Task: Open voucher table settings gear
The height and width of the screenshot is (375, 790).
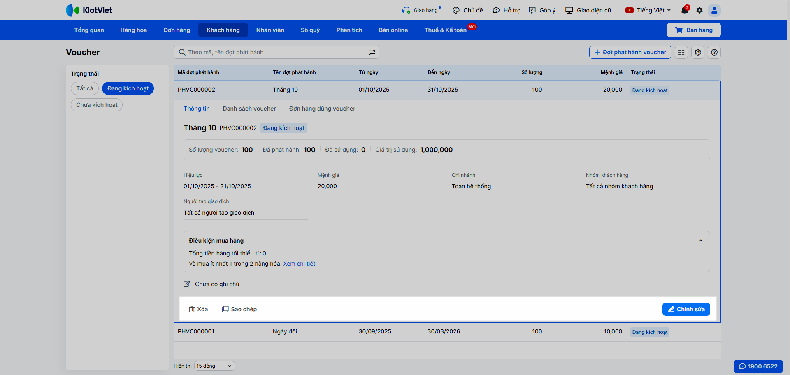Action: [x=698, y=52]
